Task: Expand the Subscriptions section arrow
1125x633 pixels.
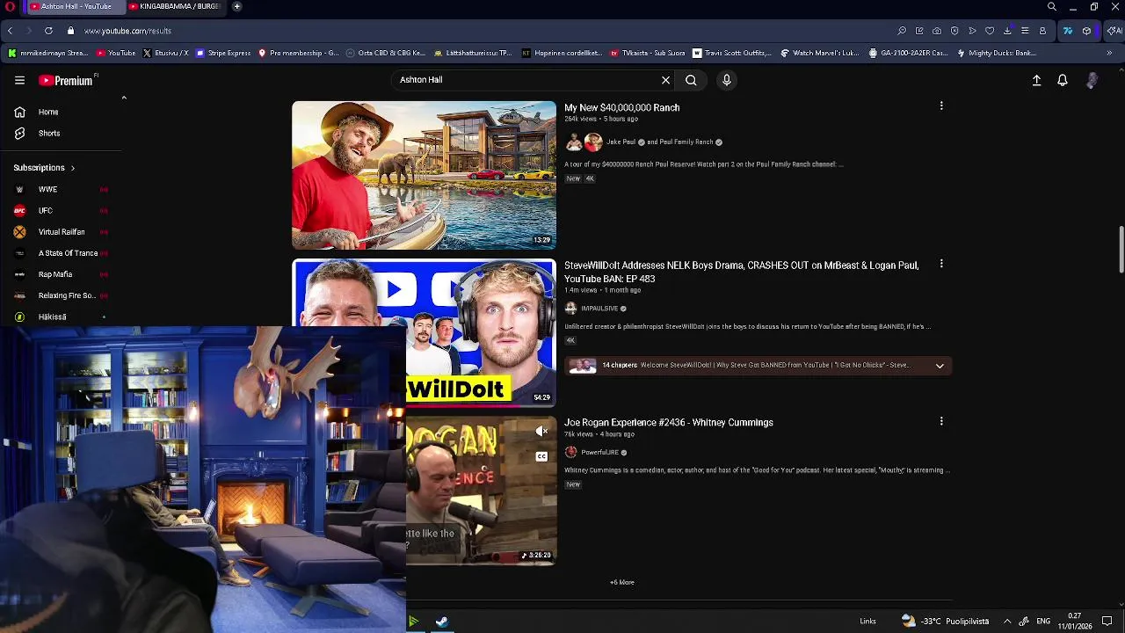Action: click(72, 168)
